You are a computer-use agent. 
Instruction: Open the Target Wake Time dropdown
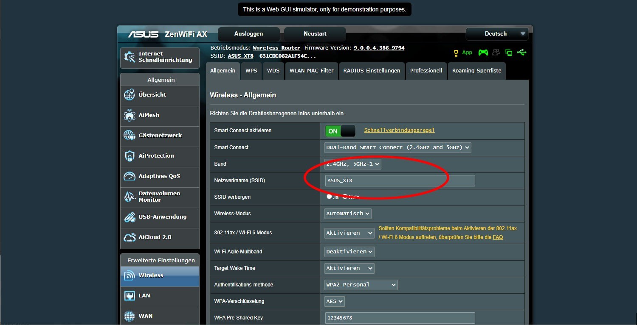[x=350, y=268]
